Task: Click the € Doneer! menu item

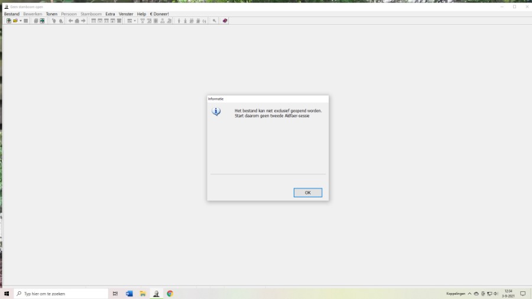Action: pos(160,14)
